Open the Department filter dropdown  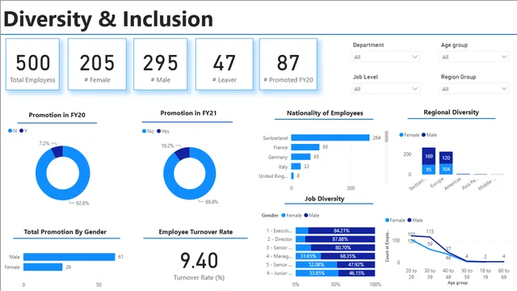[x=385, y=57]
